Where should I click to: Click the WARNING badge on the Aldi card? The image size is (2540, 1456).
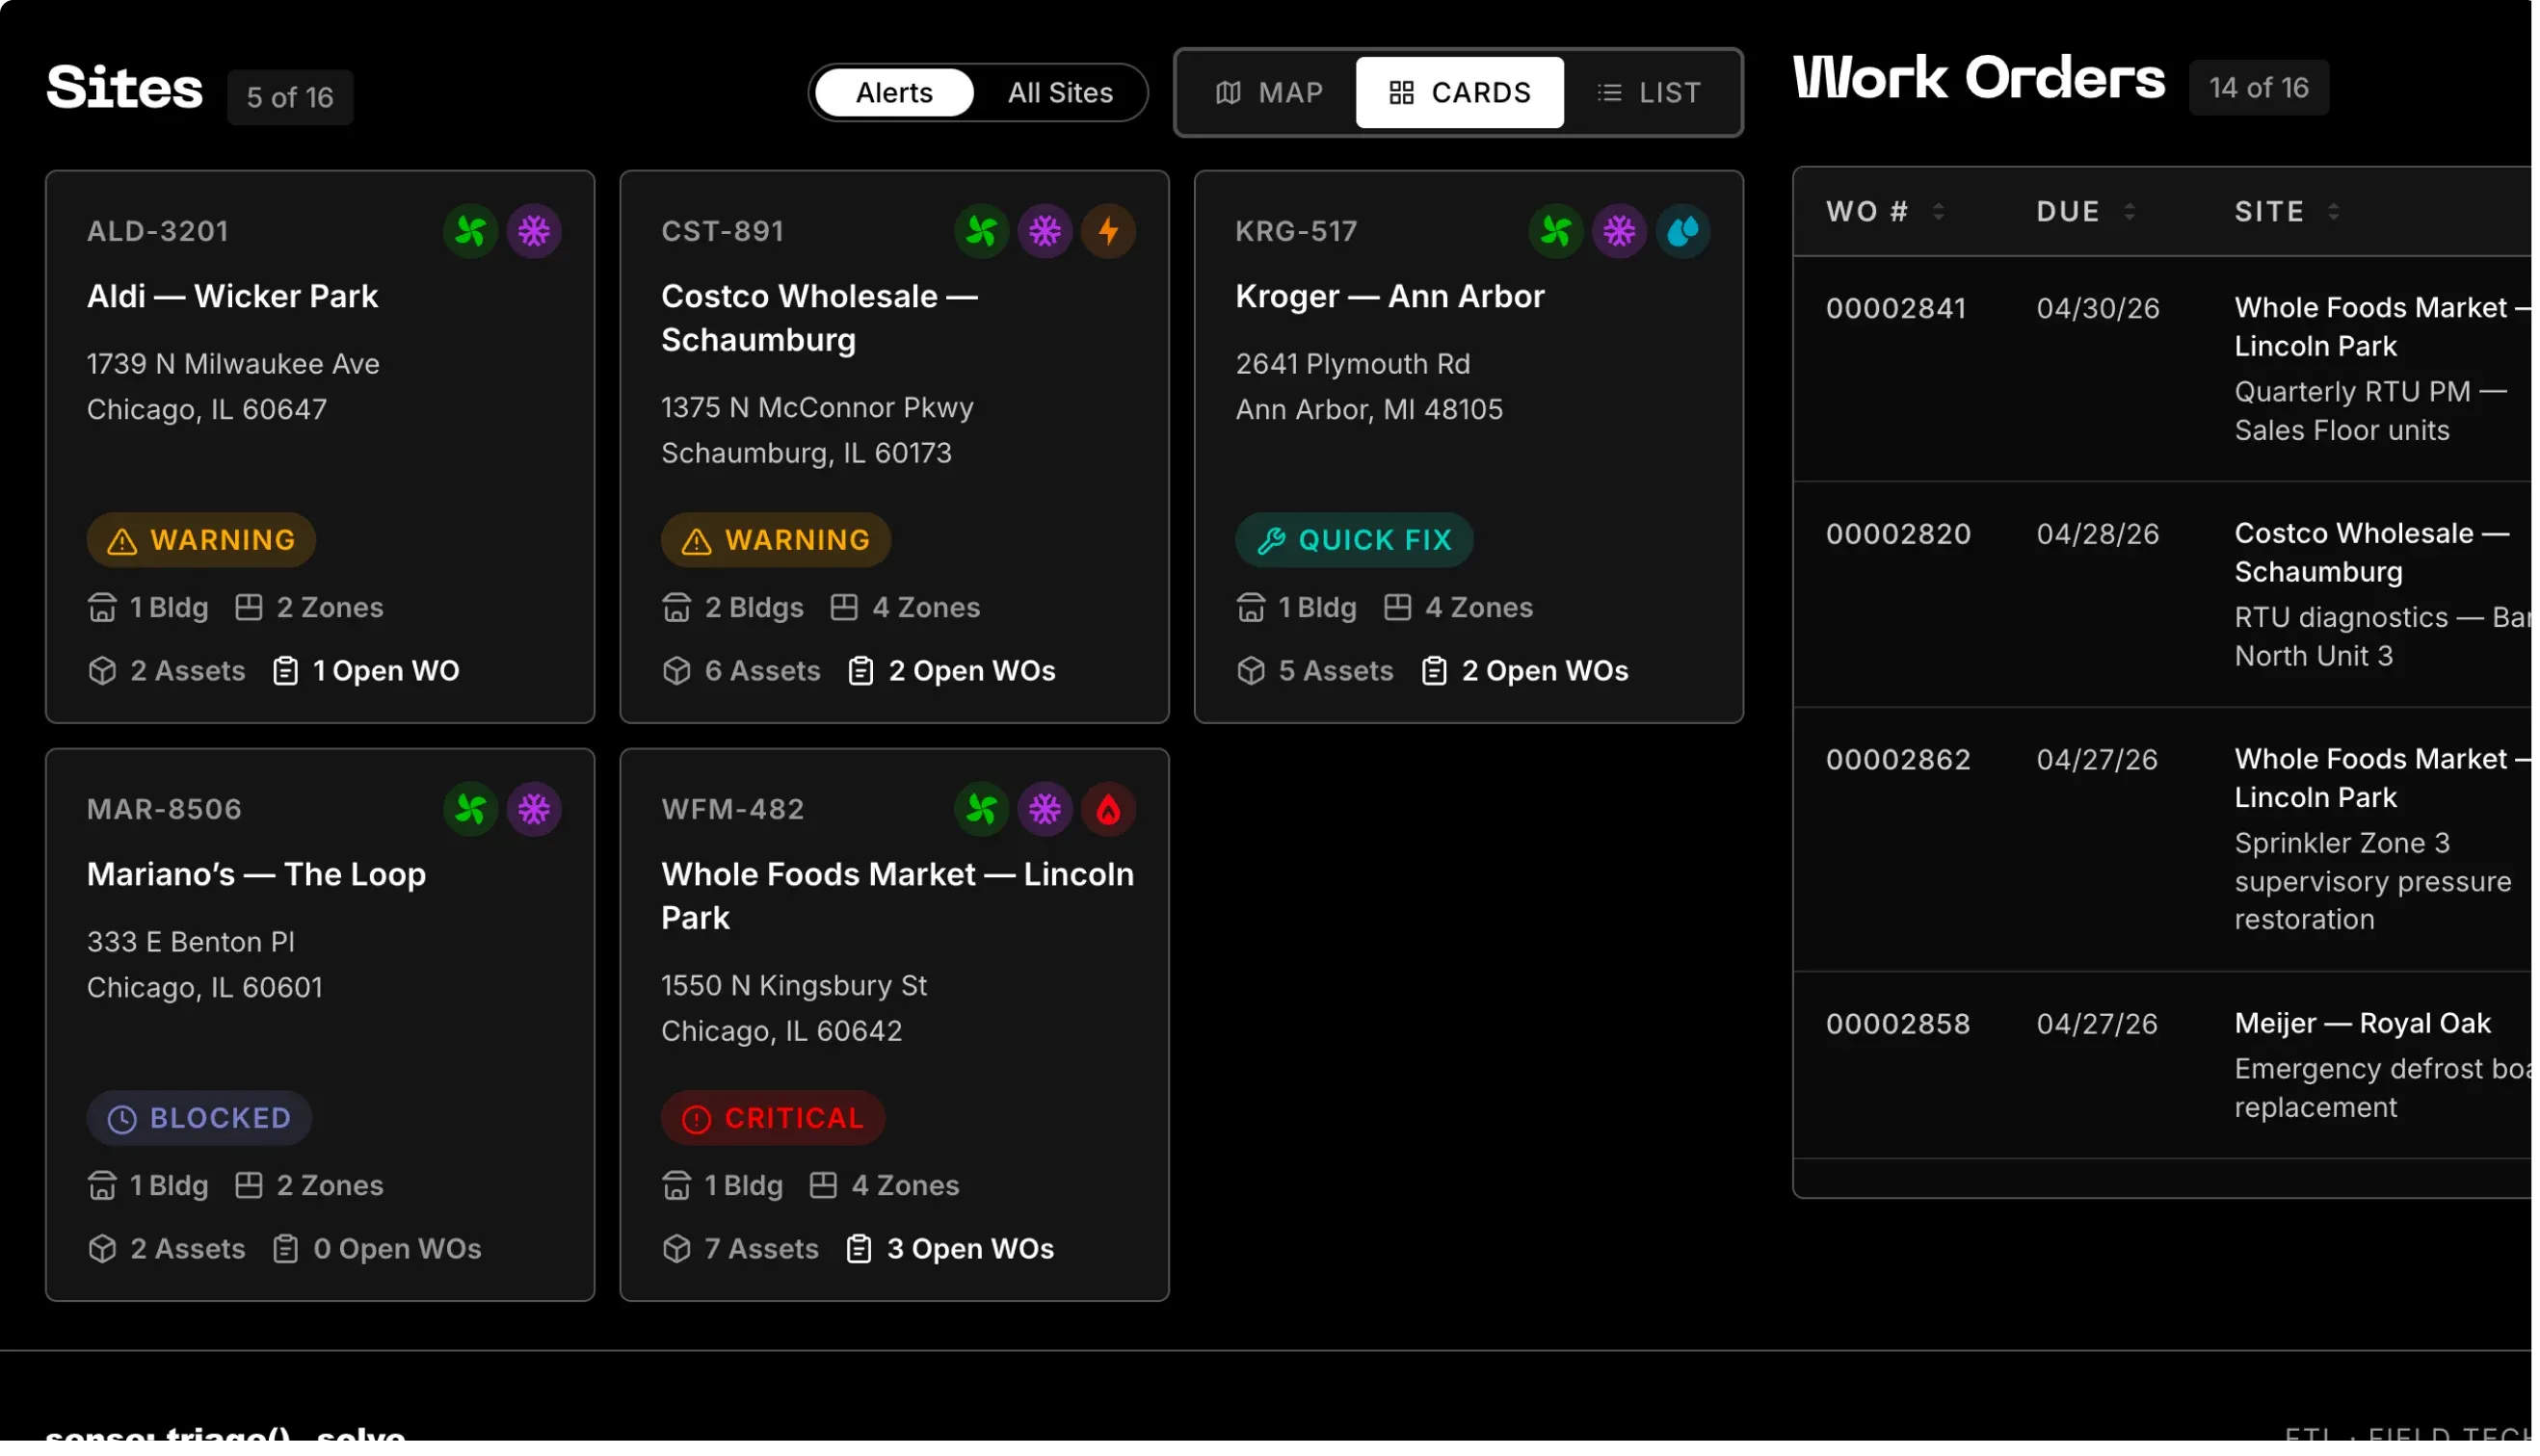click(201, 542)
